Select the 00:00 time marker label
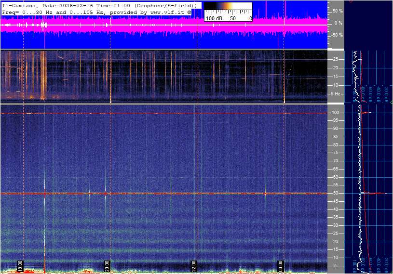This screenshot has width=393, height=274. pos(281,265)
